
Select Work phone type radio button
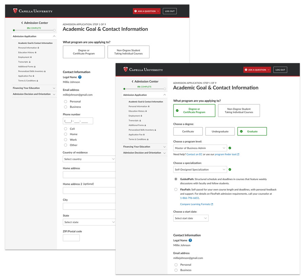pos(65,140)
